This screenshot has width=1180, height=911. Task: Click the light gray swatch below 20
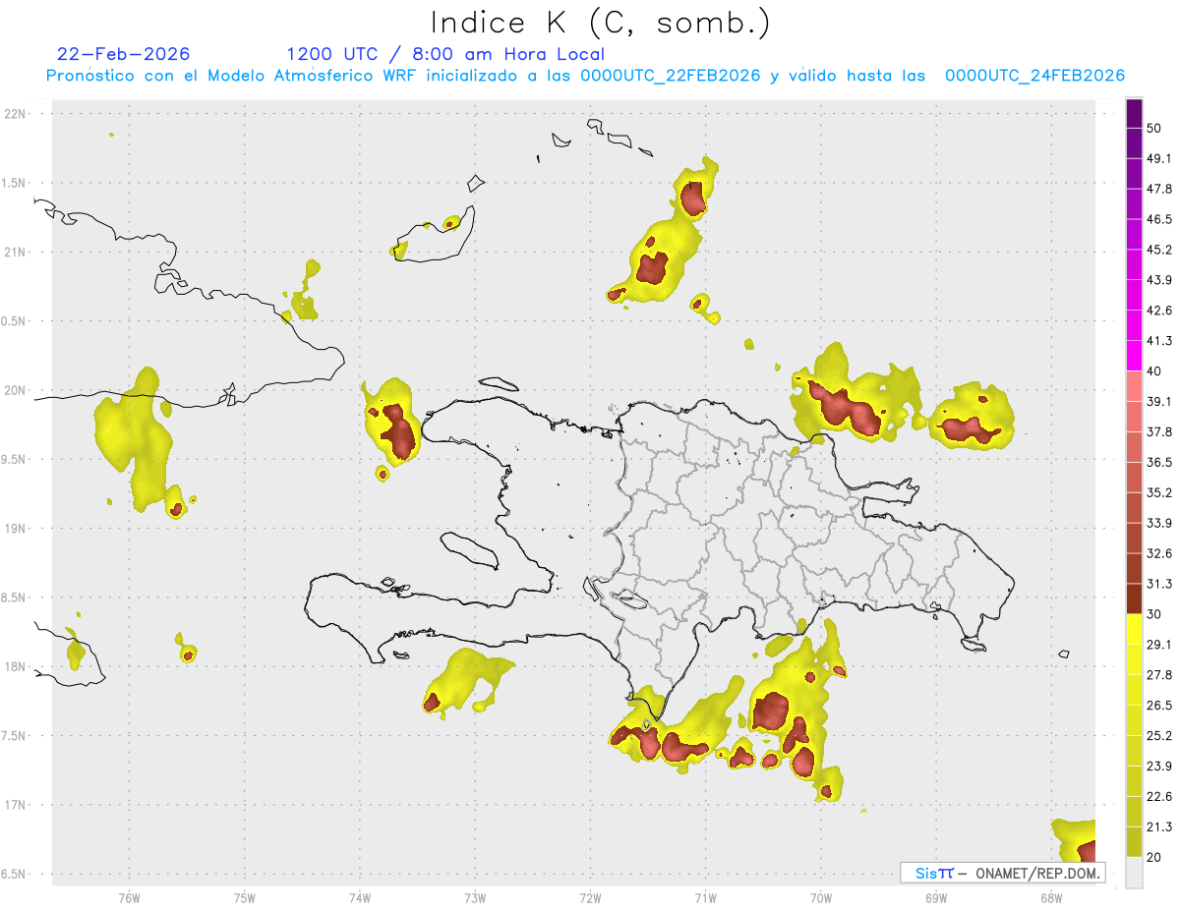[x=1135, y=872]
